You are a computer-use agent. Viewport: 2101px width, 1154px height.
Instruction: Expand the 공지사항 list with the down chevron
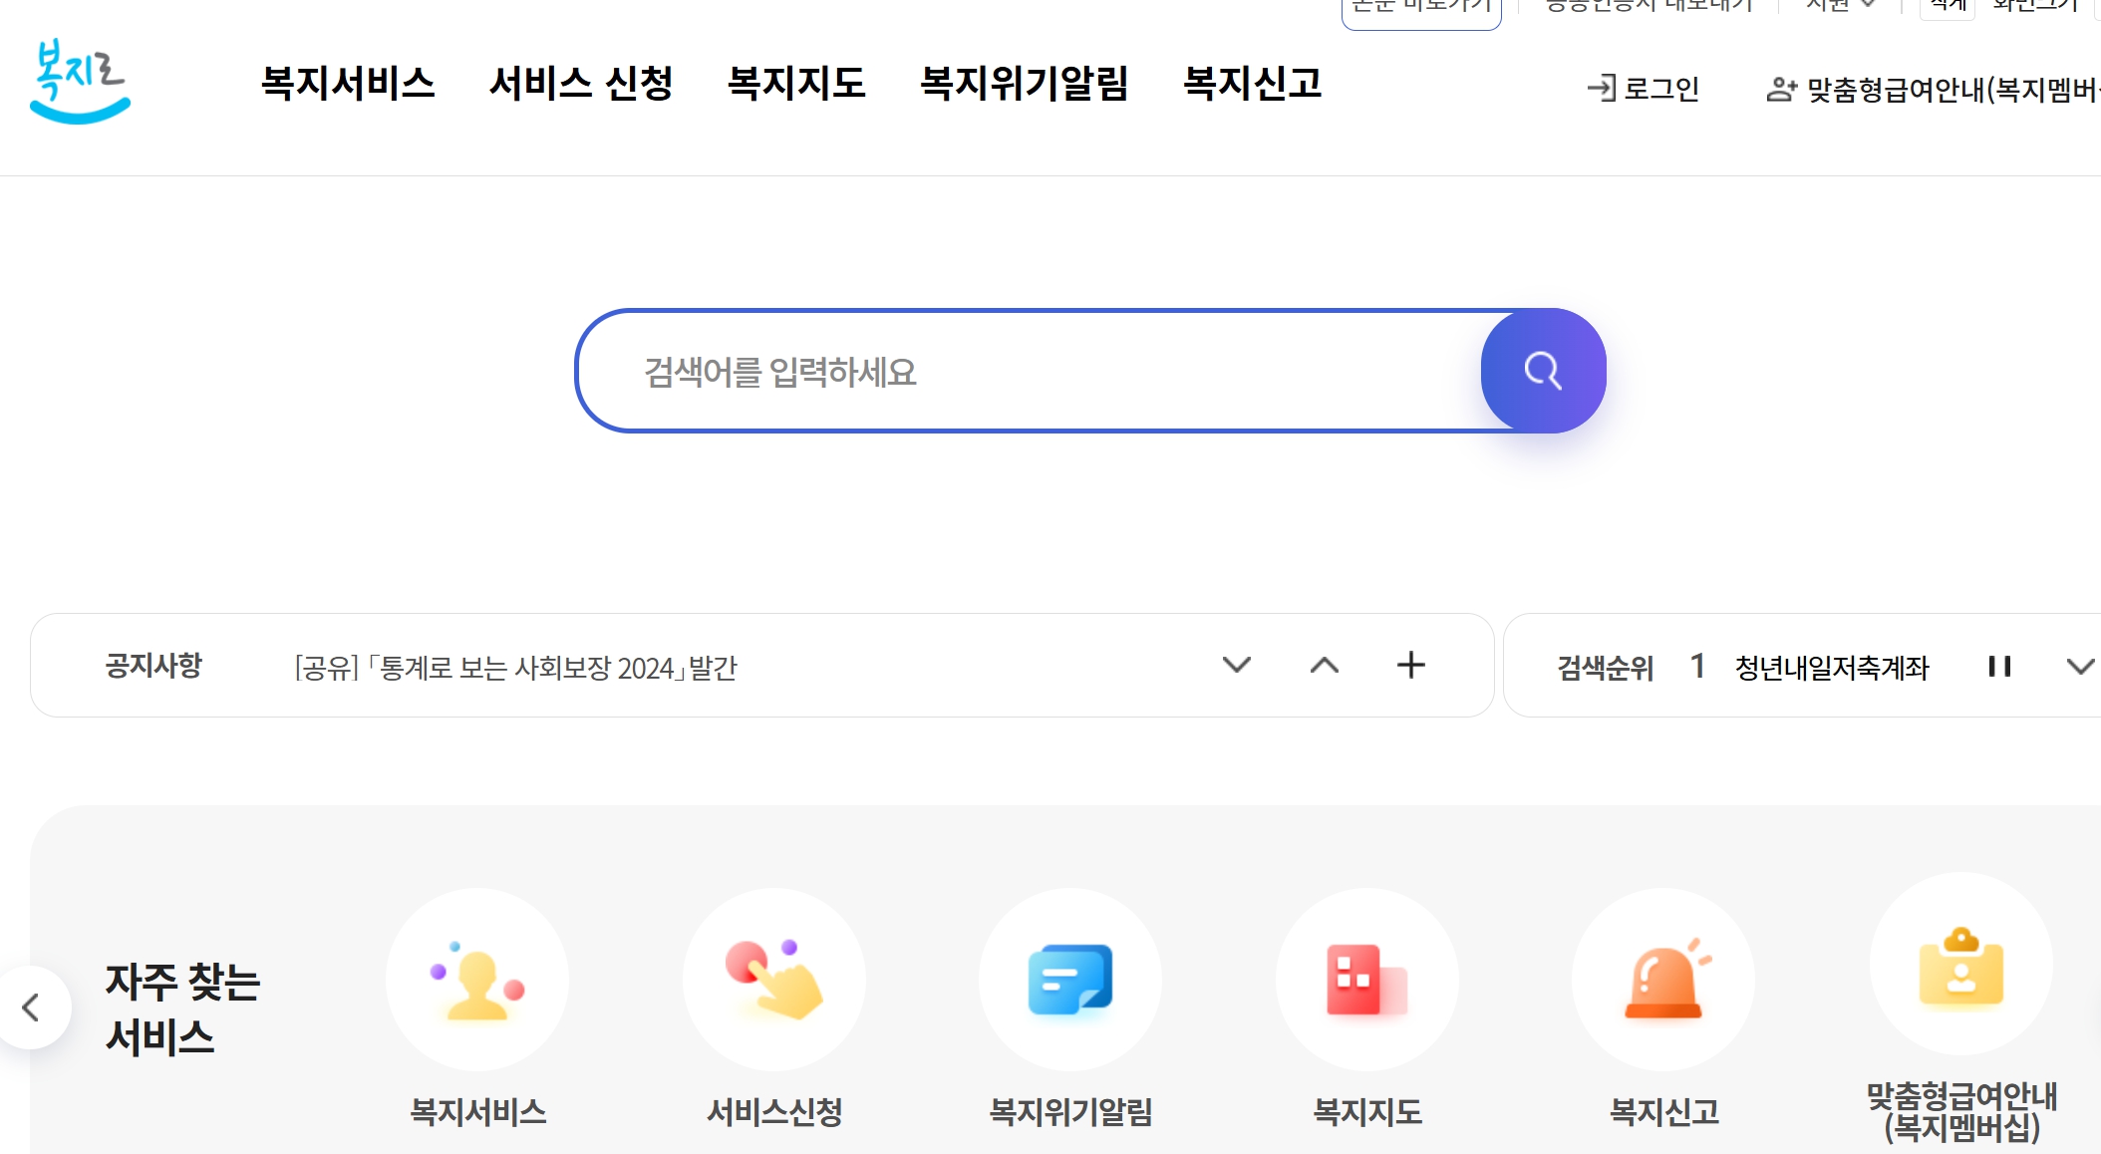click(x=1237, y=666)
